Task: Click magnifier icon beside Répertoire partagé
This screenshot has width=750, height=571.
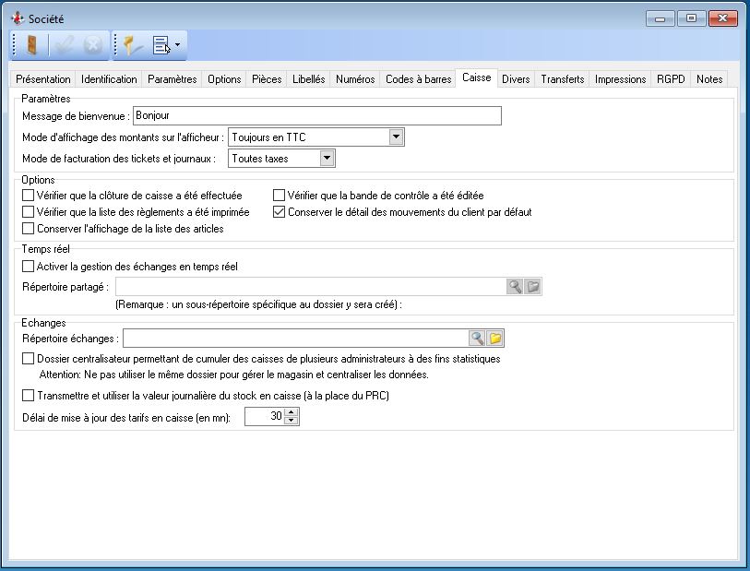Action: 515,287
